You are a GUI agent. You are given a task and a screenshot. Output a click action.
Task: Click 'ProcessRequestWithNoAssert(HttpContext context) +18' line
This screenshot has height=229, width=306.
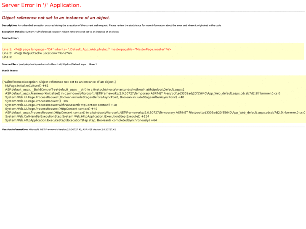[61, 105]
